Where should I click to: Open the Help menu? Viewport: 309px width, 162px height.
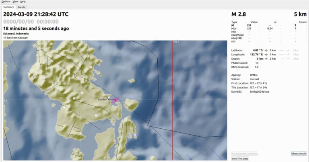point(23,2)
